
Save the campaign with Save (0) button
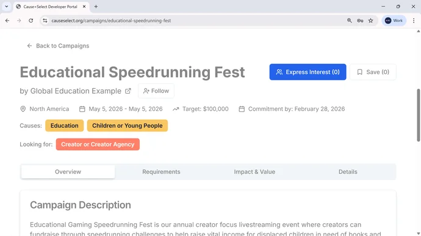[373, 72]
